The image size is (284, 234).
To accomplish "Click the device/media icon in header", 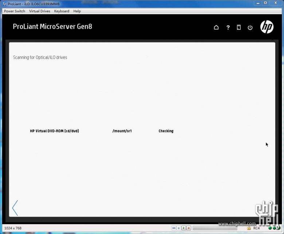I will [239, 28].
